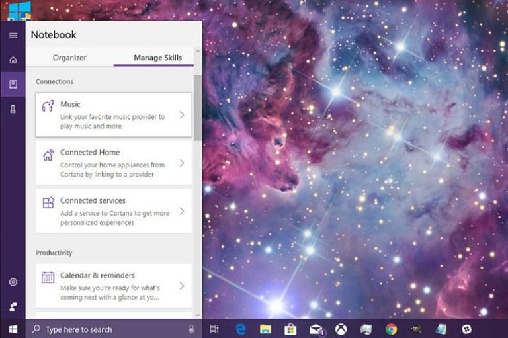Launch Microsoft Edge from the taskbar
This screenshot has width=508, height=338.
241,329
